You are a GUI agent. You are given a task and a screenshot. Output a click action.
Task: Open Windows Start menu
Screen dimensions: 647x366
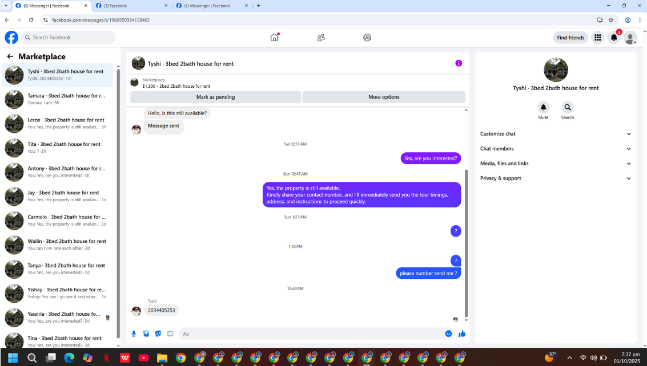13,358
